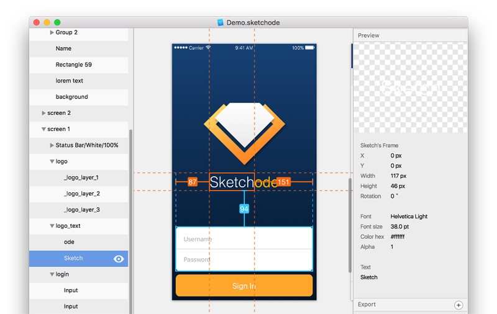This screenshot has height=314, width=497.
Task: Click the Font value Helvetica Light
Action: click(409, 217)
